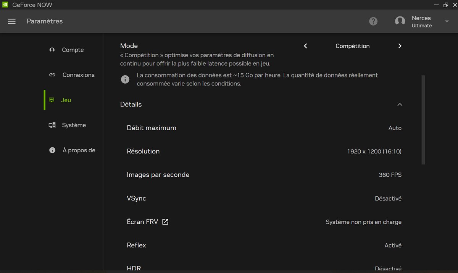The height and width of the screenshot is (273, 458).
Task: Go to the Compte settings section
Action: [x=73, y=50]
